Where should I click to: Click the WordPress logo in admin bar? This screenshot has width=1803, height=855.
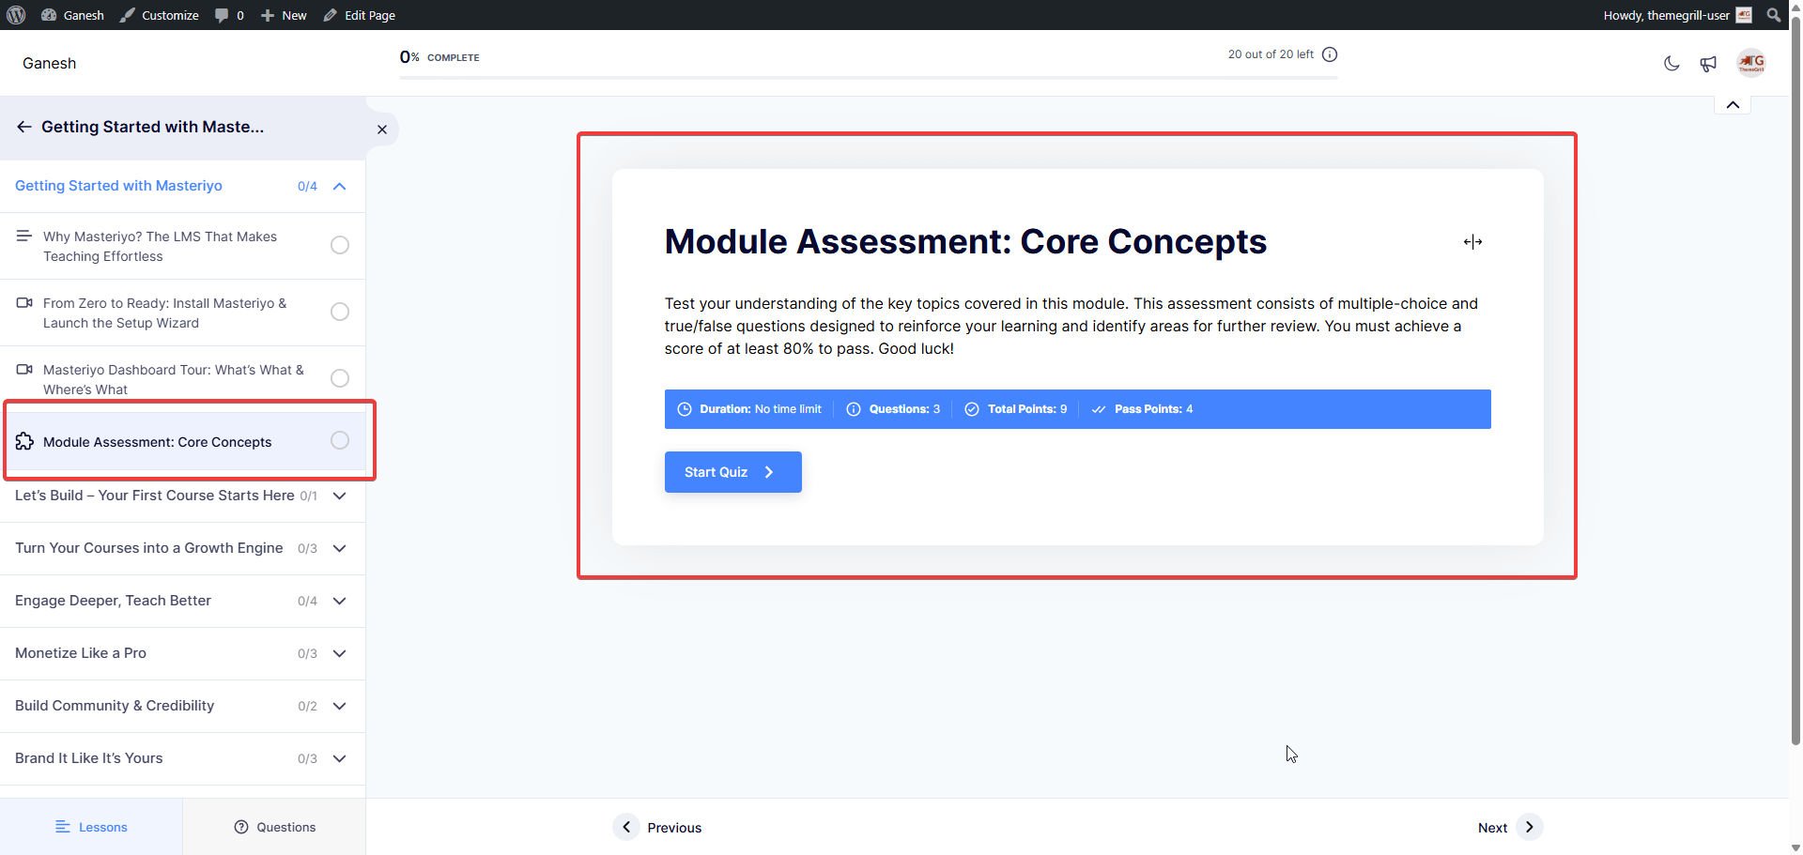(16, 15)
